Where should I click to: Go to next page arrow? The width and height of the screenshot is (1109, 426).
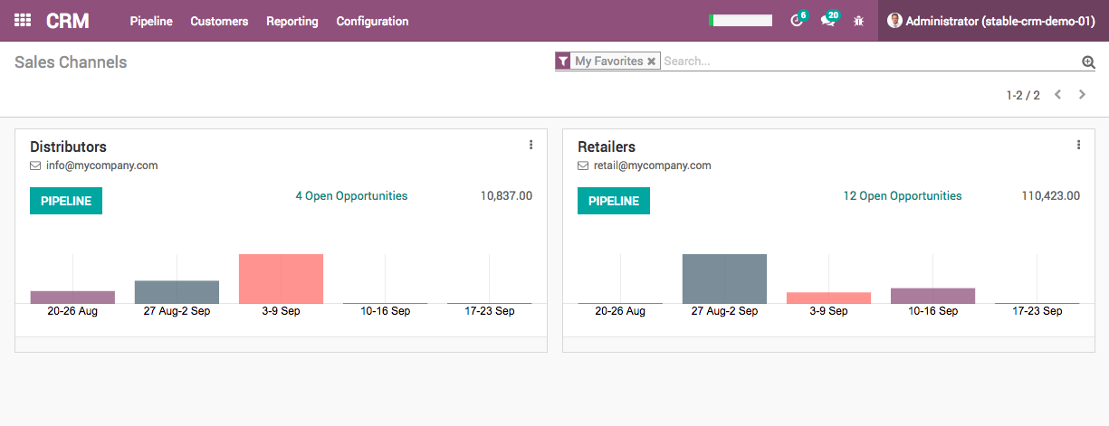[1082, 95]
